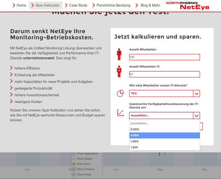Image resolution: width=221 pixels, height=179 pixels.
Task: Click the Show Stats pie icon
Action: click(74, 164)
